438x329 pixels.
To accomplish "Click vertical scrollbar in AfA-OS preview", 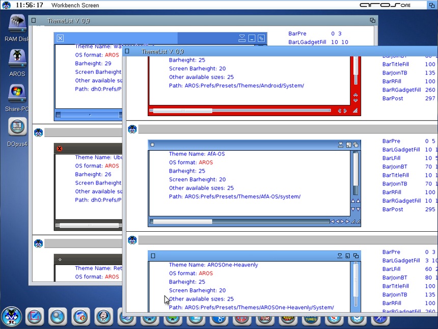I will pos(355,173).
